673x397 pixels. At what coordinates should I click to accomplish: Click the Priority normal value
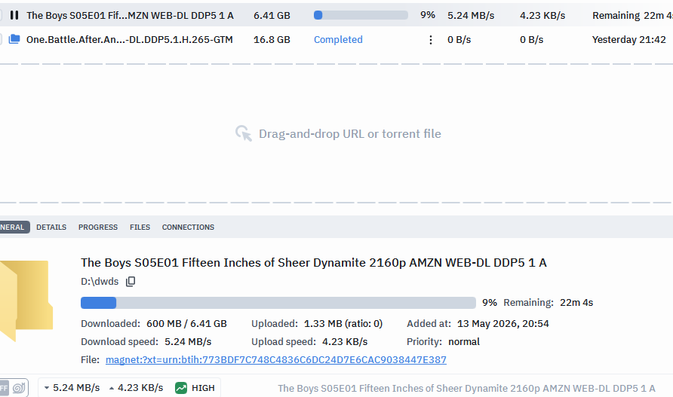coord(464,342)
